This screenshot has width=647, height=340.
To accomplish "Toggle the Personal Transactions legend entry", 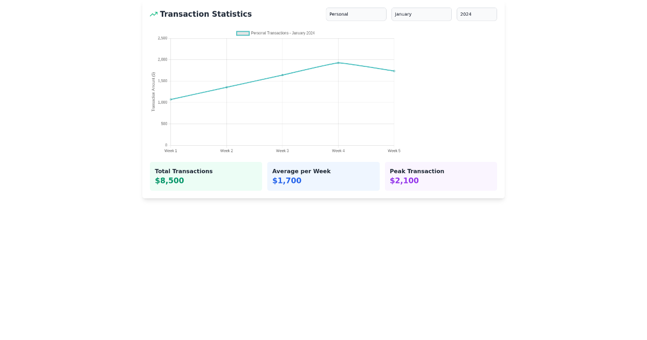I will click(x=275, y=33).
